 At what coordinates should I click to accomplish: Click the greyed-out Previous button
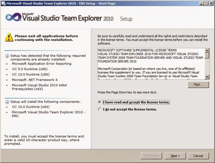coord(151,156)
